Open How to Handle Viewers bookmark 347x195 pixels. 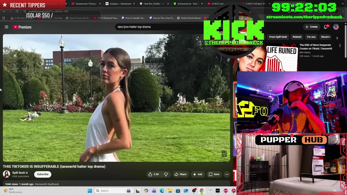tap(133, 18)
